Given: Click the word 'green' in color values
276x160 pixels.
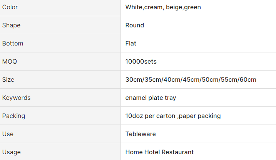Looking at the screenshot, I should pos(192,7).
